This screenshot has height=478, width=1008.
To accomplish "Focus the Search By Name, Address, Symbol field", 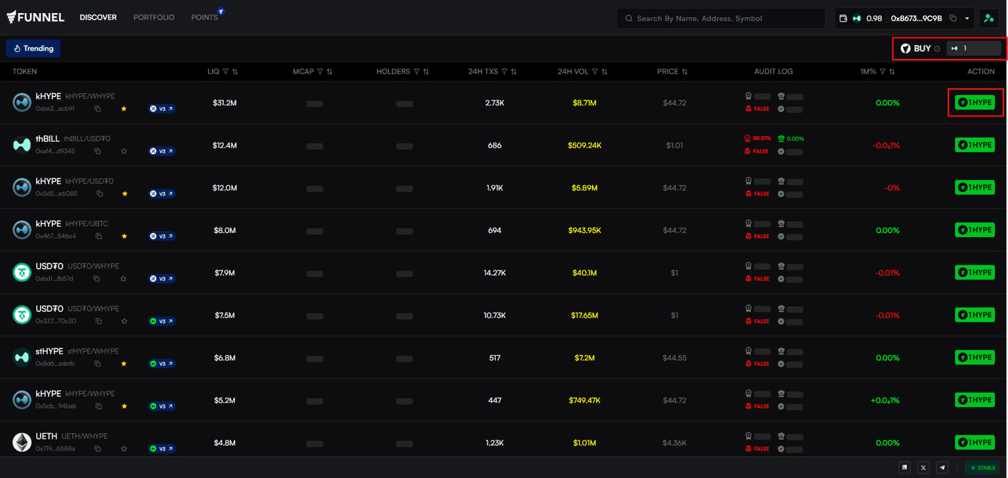I will [x=721, y=18].
